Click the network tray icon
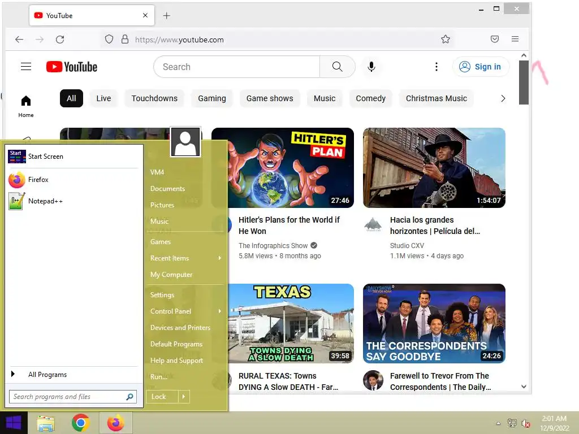579x434 pixels. click(x=512, y=423)
